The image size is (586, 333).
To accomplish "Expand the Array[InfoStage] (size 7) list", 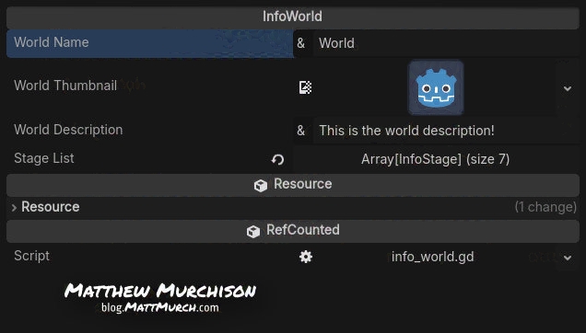I will click(436, 159).
